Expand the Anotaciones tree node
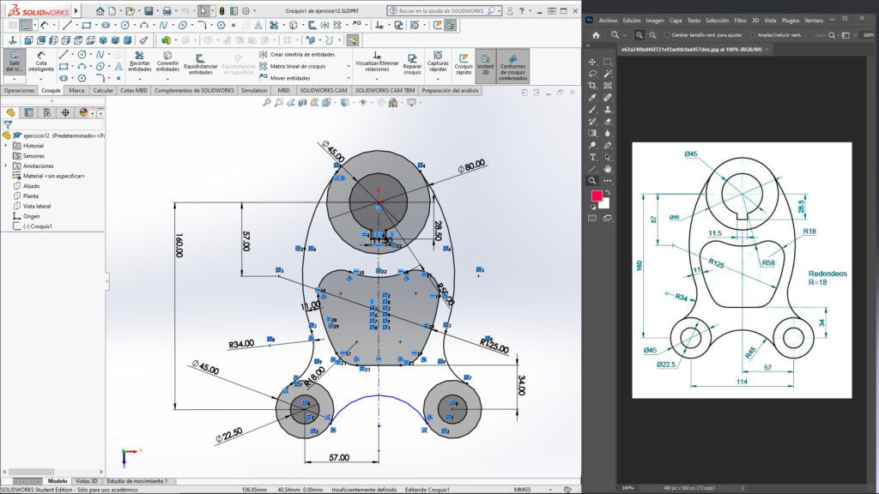 click(7, 166)
